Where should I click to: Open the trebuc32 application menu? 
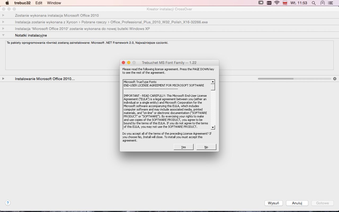23,3
